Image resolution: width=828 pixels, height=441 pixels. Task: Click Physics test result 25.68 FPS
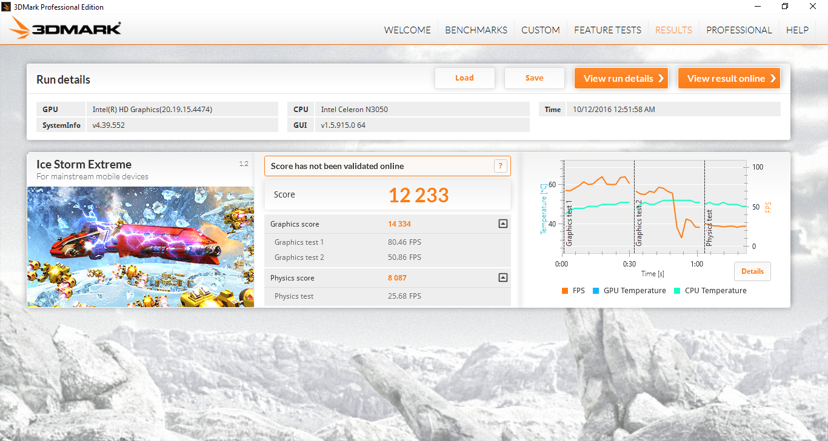point(405,296)
